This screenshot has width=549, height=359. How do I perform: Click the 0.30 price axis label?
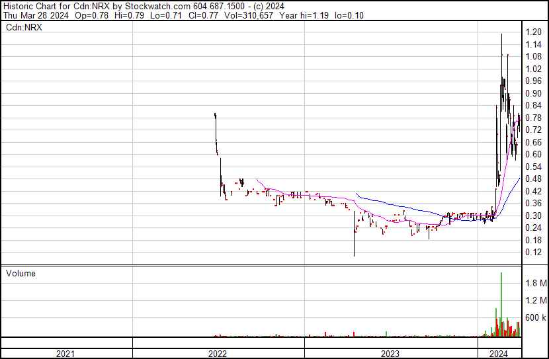(x=533, y=216)
